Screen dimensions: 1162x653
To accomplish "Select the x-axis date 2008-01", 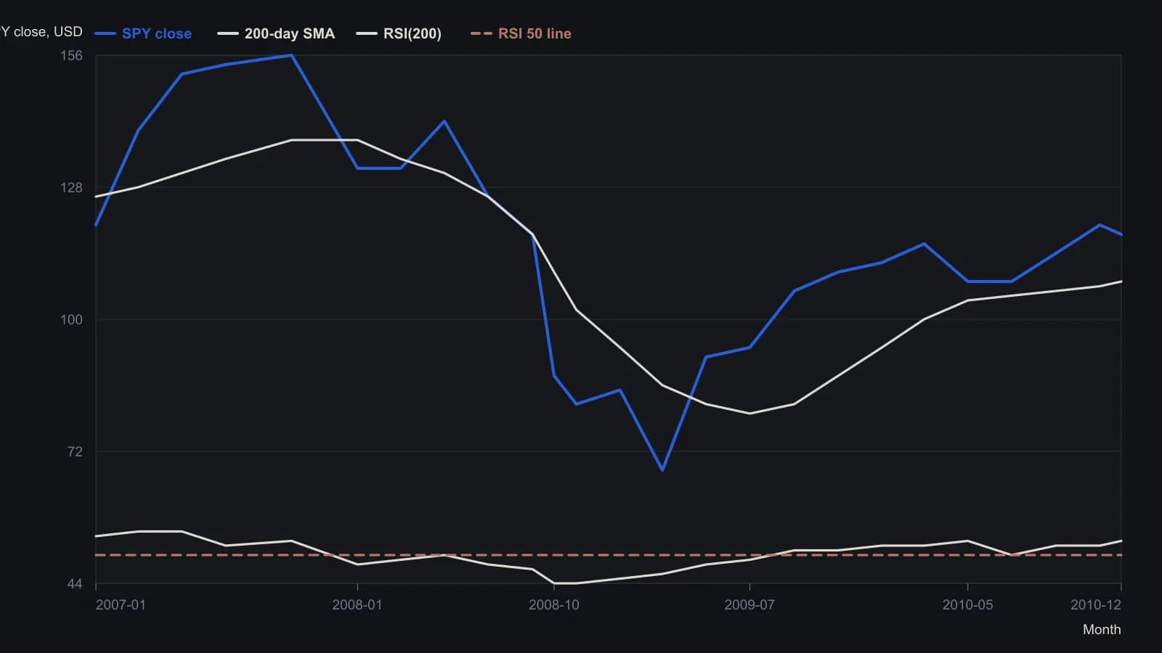I will point(357,605).
